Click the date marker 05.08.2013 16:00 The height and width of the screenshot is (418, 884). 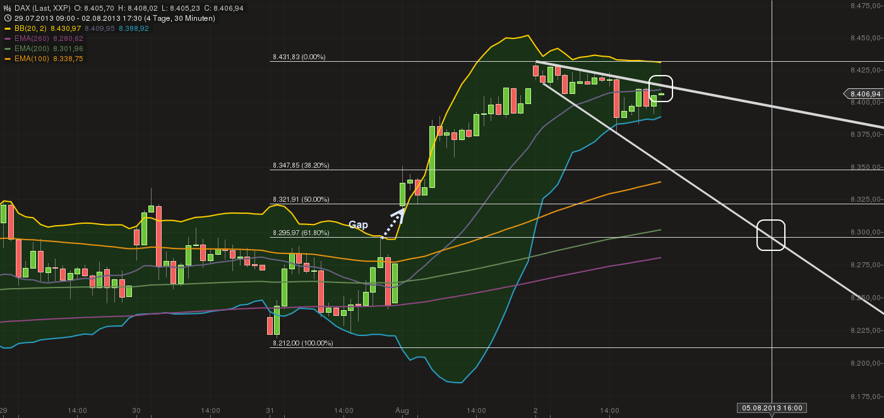[x=773, y=408]
